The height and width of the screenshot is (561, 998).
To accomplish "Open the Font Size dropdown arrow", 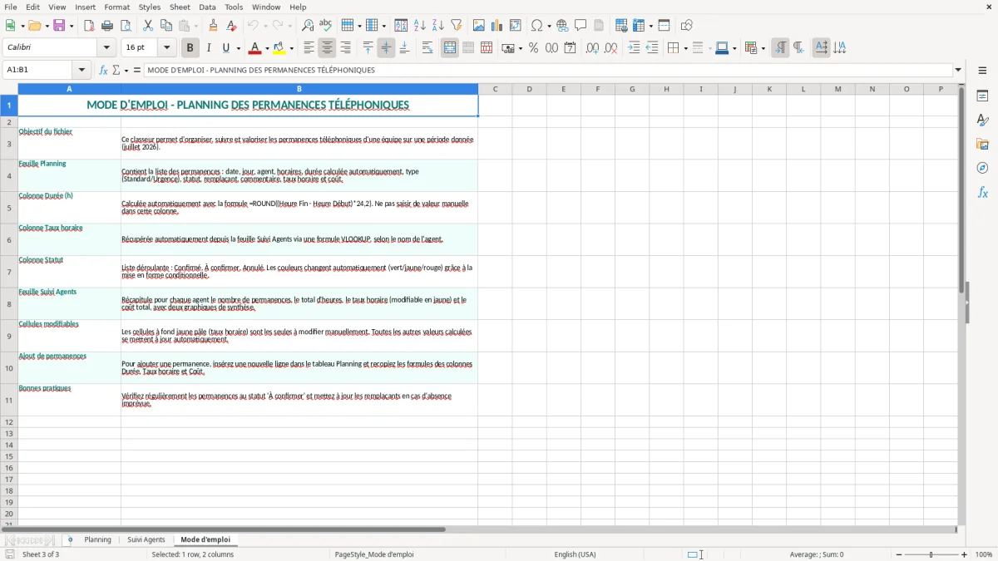I will [167, 48].
